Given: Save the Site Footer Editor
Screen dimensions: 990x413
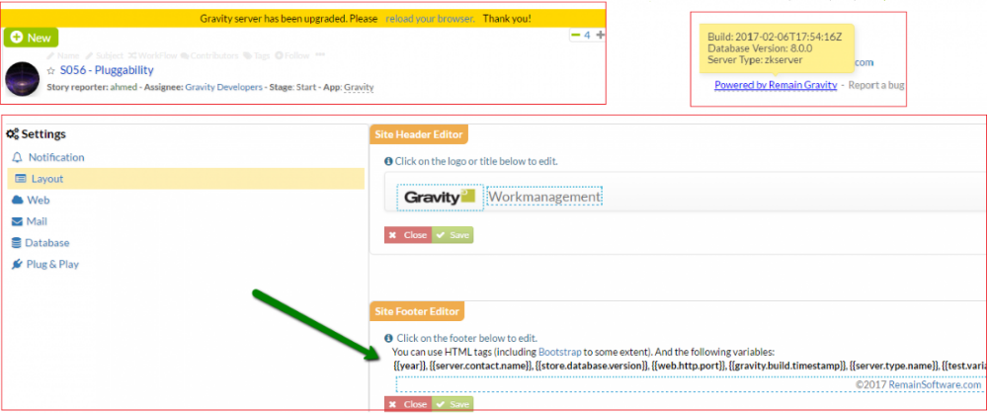Looking at the screenshot, I should (453, 404).
